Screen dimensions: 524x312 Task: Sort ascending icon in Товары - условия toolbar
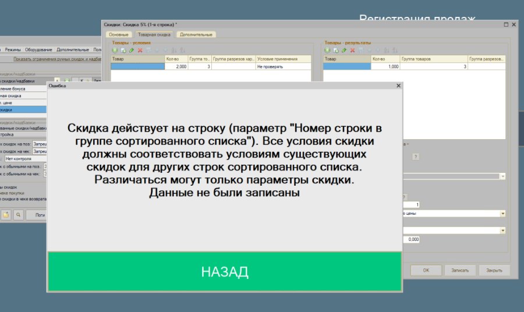[x=174, y=50]
